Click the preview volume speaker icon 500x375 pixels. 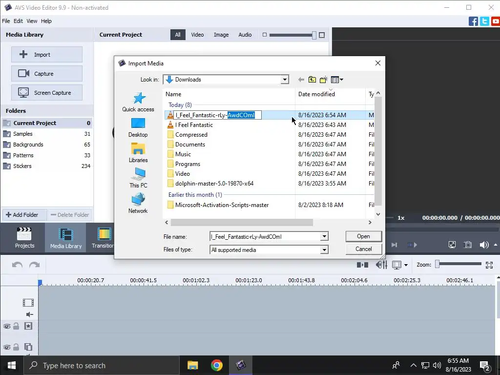point(484,245)
